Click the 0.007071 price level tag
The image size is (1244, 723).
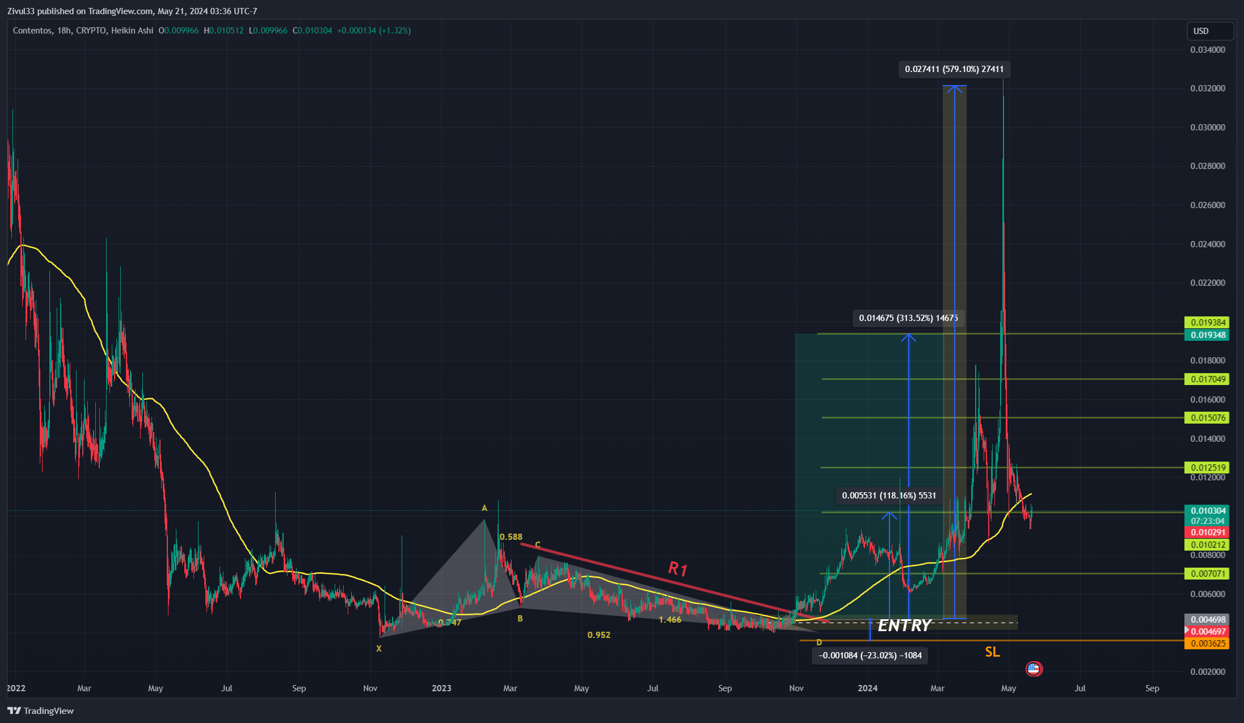point(1207,574)
